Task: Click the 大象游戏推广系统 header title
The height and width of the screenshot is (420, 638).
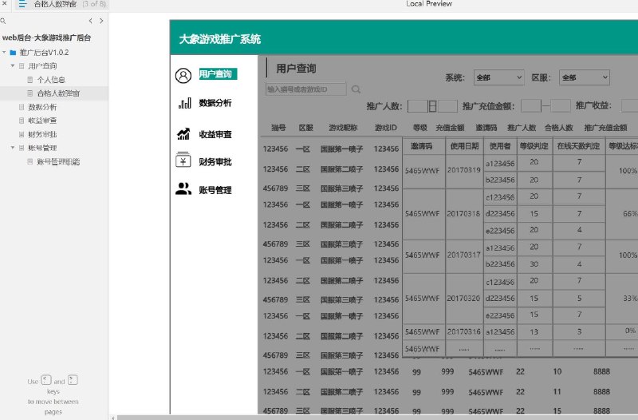Action: (x=220, y=39)
